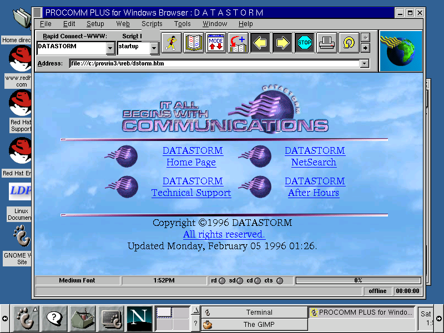Follow the DATASTORM Home Page link
The image size is (444, 333).
point(193,157)
